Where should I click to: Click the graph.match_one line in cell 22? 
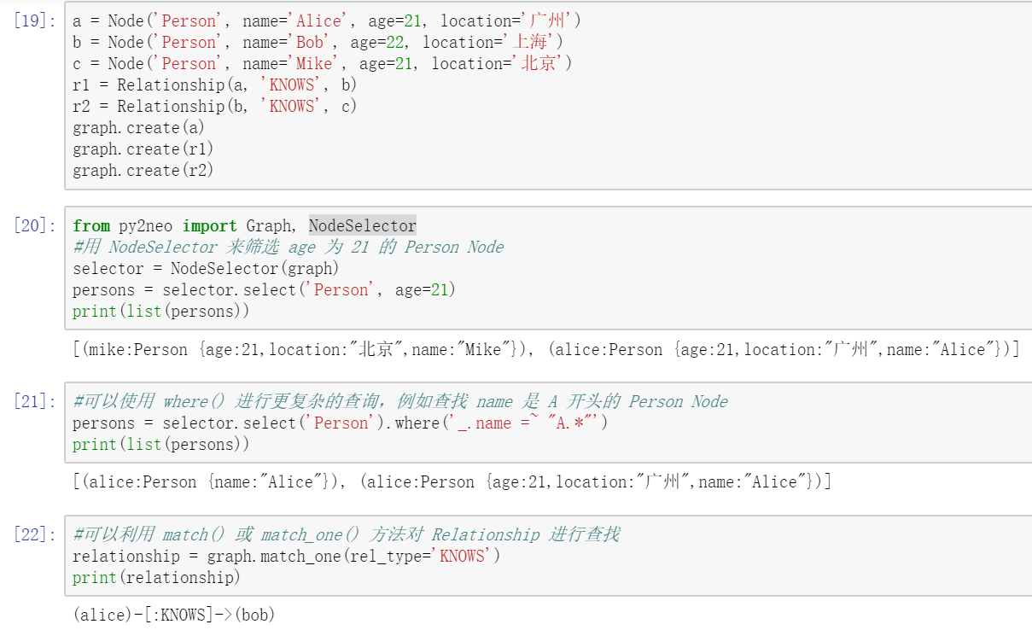pos(286,557)
